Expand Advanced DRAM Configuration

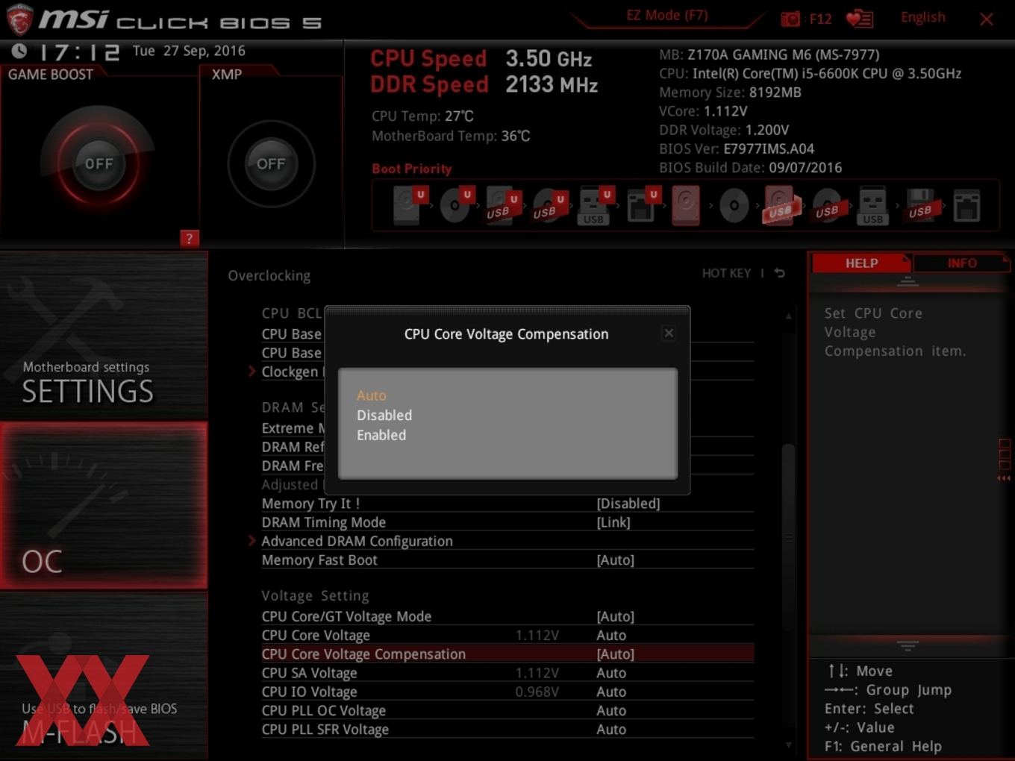click(357, 541)
